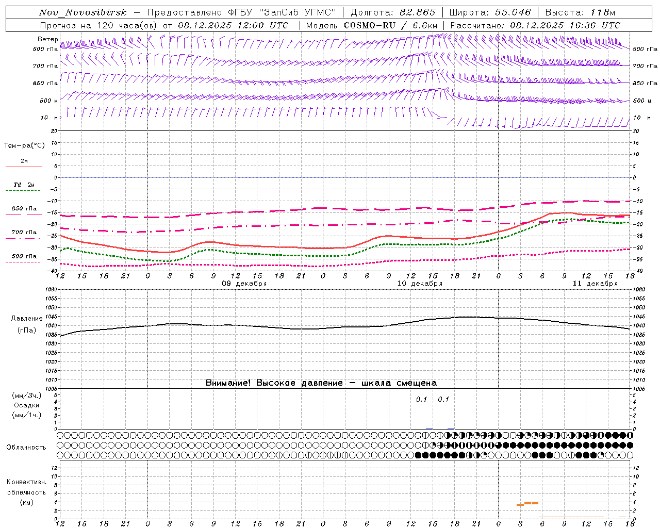Viewport: 660px width, 528px height.
Task: Click the 'Высота: 118м' elevation label
Action: click(580, 12)
